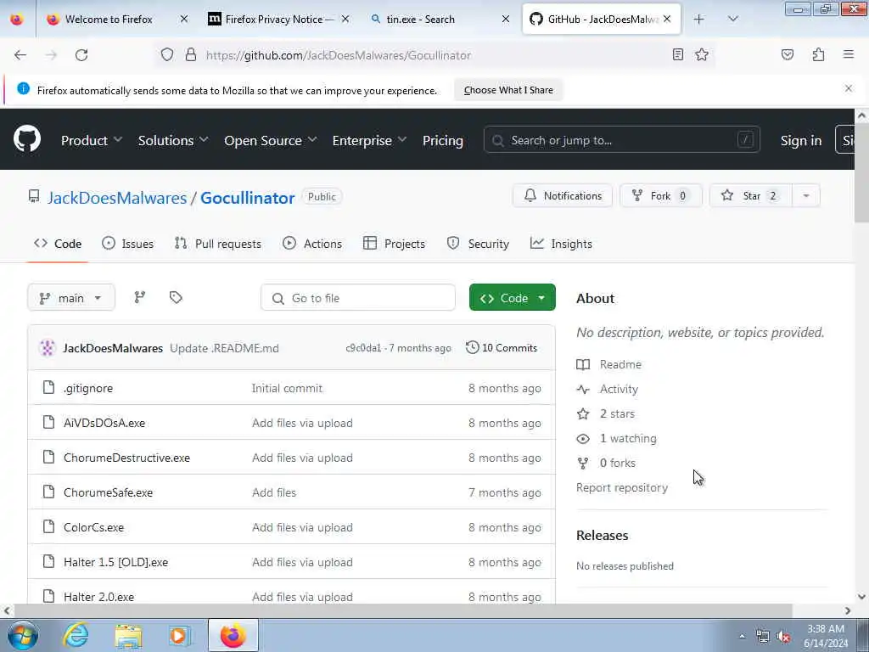Open the branches icon next to main

coord(140,298)
